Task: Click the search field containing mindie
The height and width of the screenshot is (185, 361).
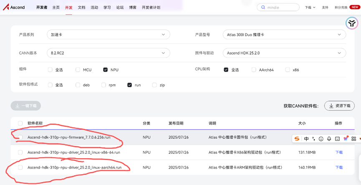Action: pyautogui.click(x=278, y=7)
